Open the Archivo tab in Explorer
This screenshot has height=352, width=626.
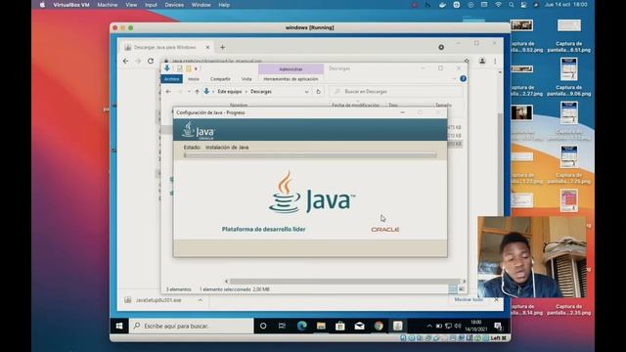[172, 79]
